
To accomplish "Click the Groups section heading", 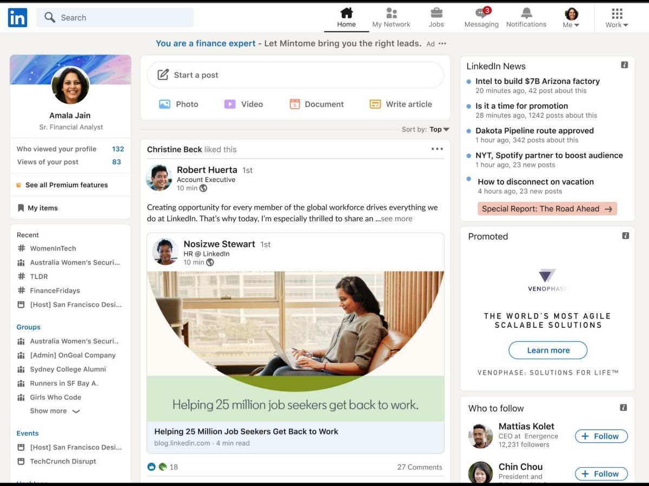I will (29, 327).
